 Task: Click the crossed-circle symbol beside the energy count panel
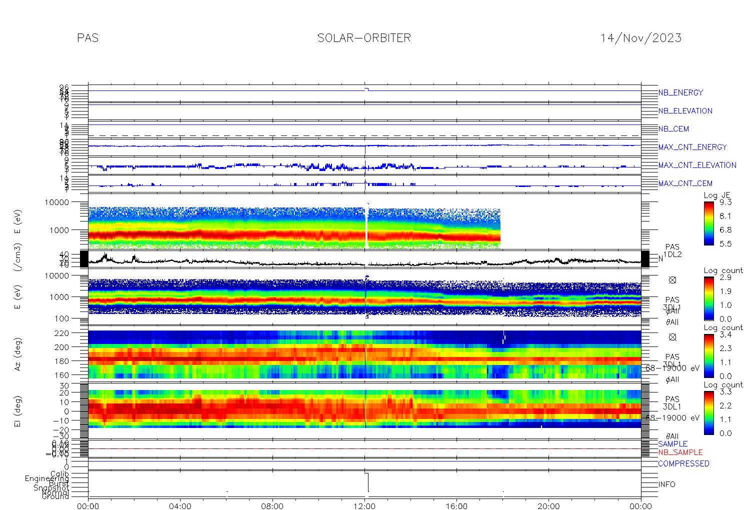pyautogui.click(x=672, y=280)
